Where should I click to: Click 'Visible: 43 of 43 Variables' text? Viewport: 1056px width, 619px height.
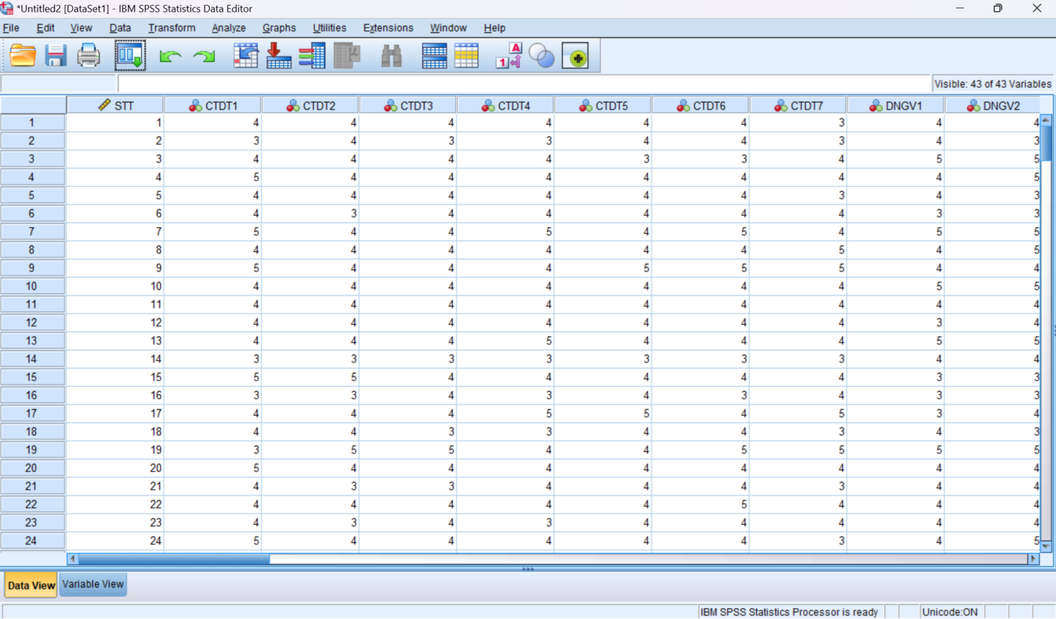(993, 84)
